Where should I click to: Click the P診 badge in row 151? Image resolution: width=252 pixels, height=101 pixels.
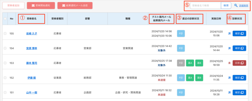pyautogui.click(x=181, y=93)
